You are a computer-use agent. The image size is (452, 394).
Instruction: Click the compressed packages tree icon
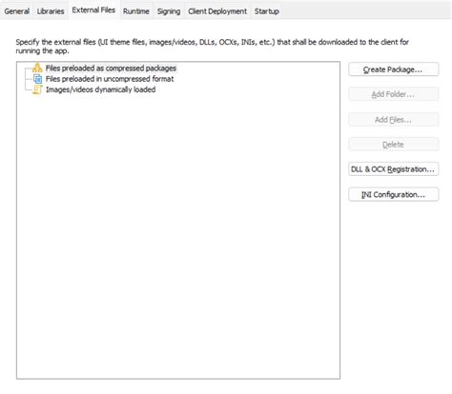pyautogui.click(x=37, y=68)
